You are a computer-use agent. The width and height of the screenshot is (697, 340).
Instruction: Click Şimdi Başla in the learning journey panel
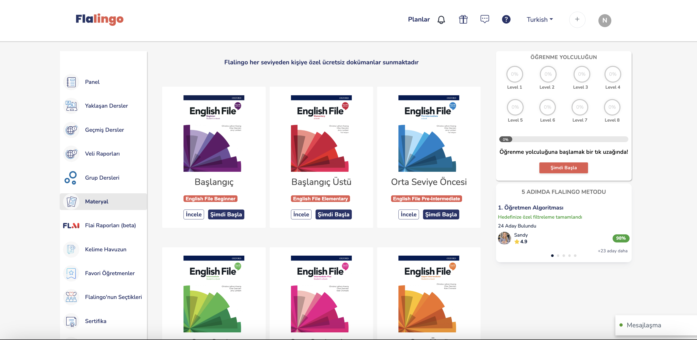(x=563, y=168)
